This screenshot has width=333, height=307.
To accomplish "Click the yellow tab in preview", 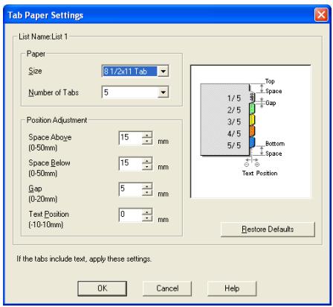I will coord(252,120).
